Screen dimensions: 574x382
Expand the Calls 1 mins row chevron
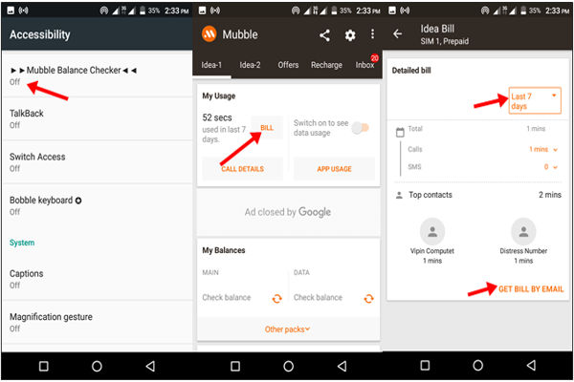point(555,150)
